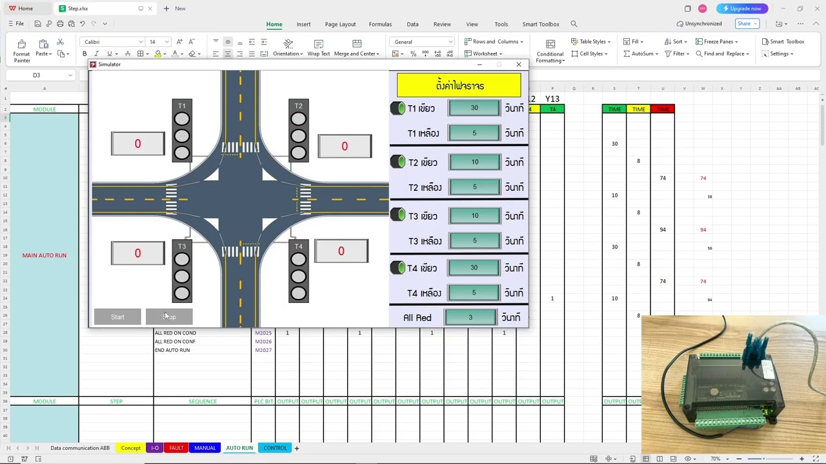826x464 pixels.
Task: Click the Center horizontal alignment icon
Action: (x=228, y=53)
